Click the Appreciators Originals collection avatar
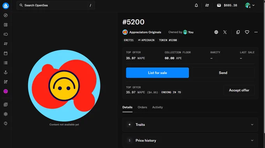 point(125,32)
